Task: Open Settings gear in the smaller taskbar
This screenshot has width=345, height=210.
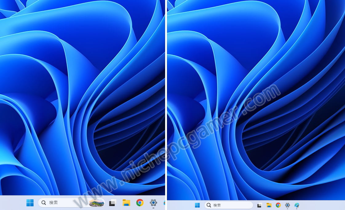Action: 287,205
